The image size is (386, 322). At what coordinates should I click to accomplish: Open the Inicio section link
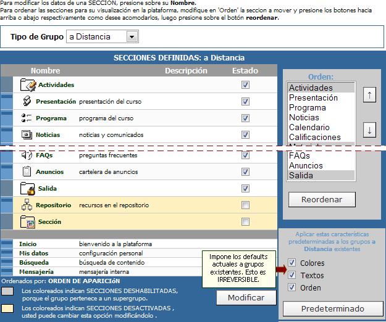click(x=28, y=244)
